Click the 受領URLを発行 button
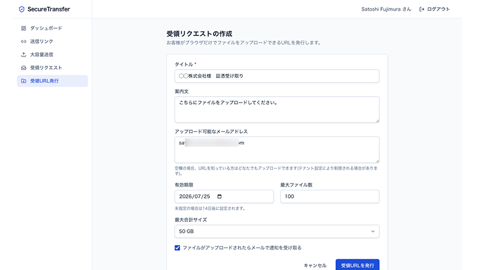The image size is (480, 270). tap(357, 265)
